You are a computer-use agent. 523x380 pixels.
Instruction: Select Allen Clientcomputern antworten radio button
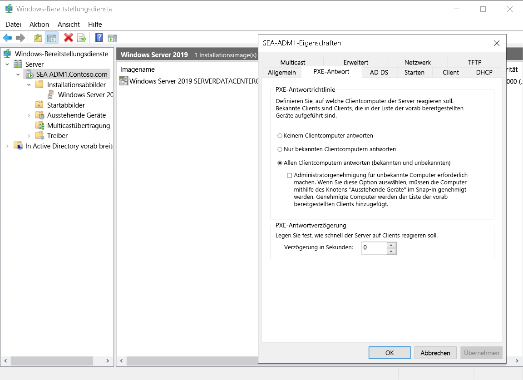[280, 163]
